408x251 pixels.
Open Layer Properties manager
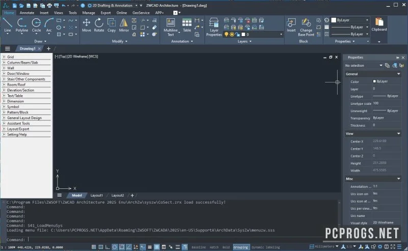214,27
